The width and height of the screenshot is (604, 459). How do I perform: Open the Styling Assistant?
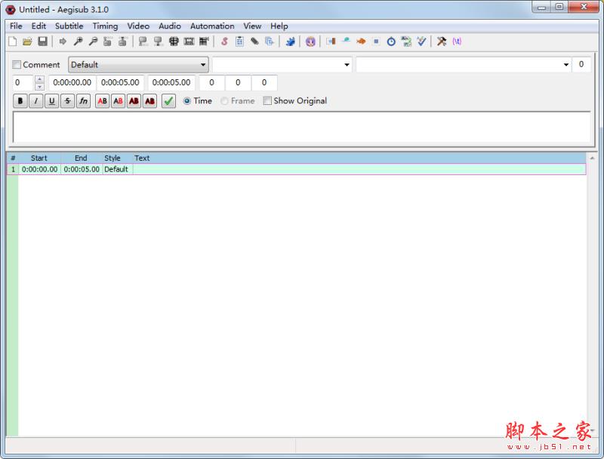click(346, 42)
